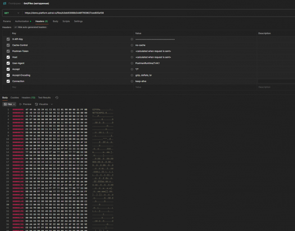The image size is (295, 231).
Task: Click the empty new Key field
Action: (x=72, y=87)
